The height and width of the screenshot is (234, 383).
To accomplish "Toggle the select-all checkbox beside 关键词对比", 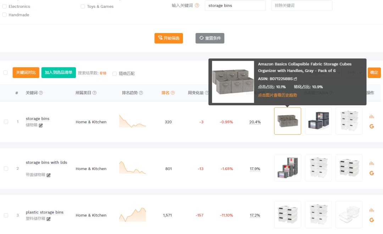I will [x=5, y=73].
